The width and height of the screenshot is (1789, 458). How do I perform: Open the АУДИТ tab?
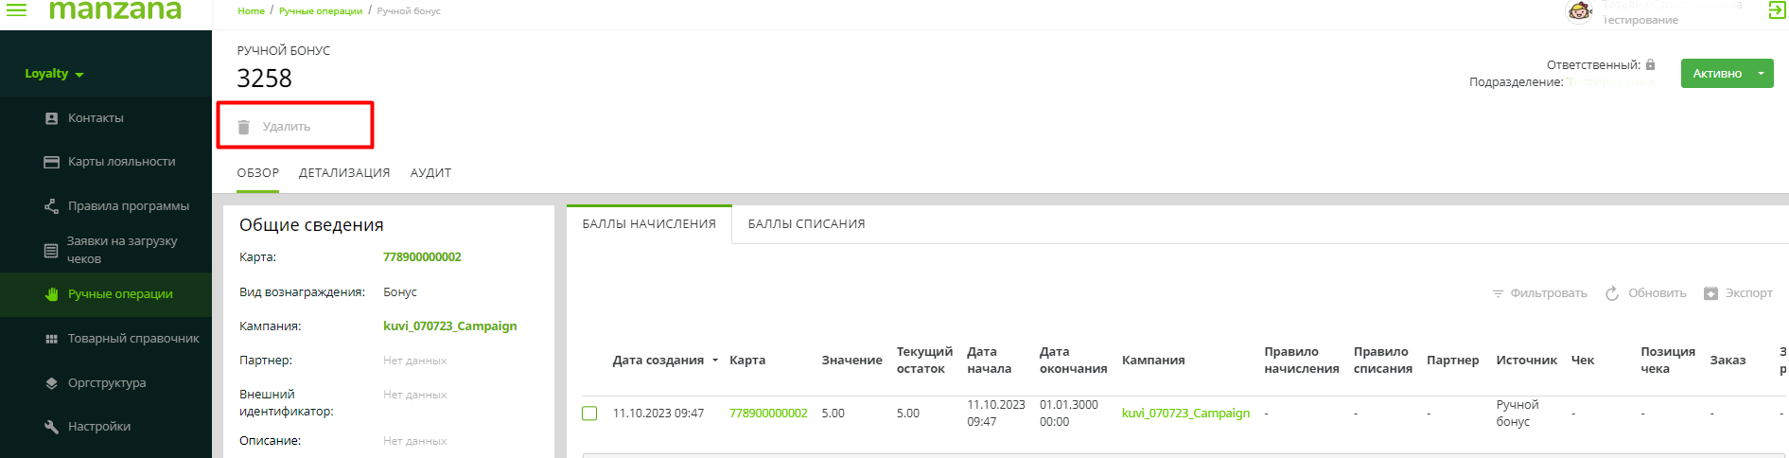point(430,173)
